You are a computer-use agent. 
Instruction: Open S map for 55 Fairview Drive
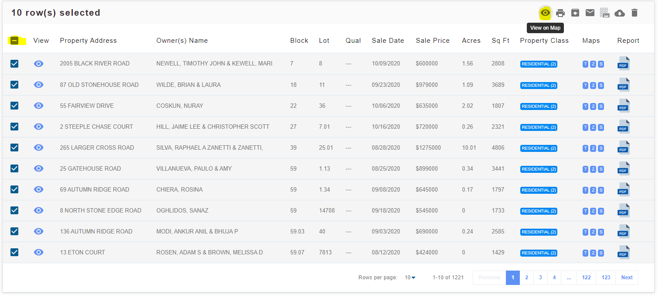point(601,106)
